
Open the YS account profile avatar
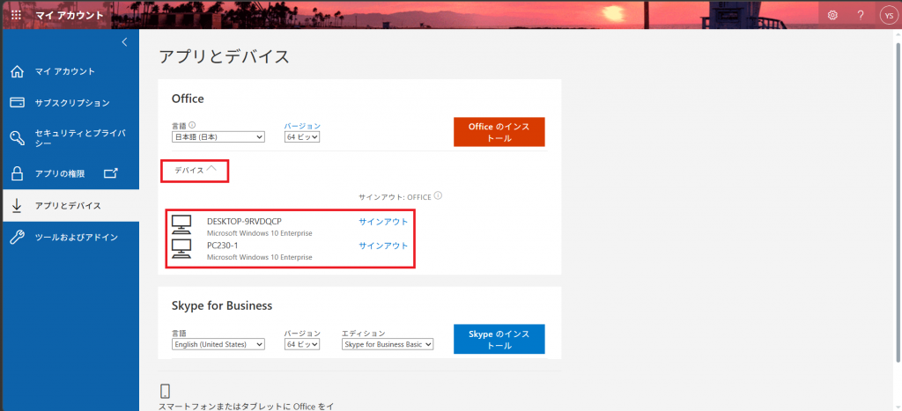[x=887, y=15]
